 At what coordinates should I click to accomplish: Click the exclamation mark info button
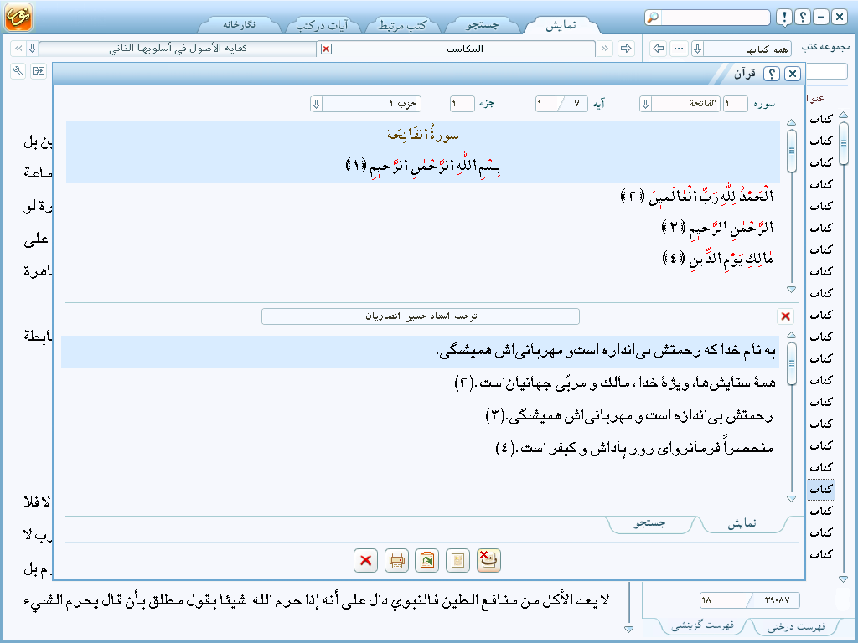pyautogui.click(x=784, y=18)
